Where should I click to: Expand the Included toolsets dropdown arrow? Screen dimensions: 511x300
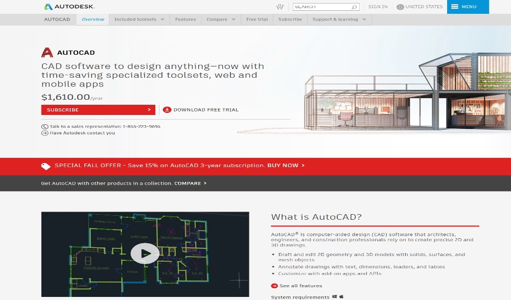coord(162,19)
